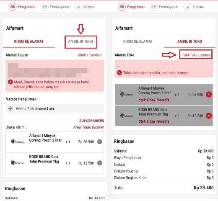Click the Selesai step label in right panel
Image resolution: width=218 pixels, height=201 pixels.
coord(198,7)
